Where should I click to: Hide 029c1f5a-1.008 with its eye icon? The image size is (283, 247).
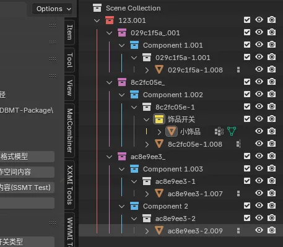point(259,69)
